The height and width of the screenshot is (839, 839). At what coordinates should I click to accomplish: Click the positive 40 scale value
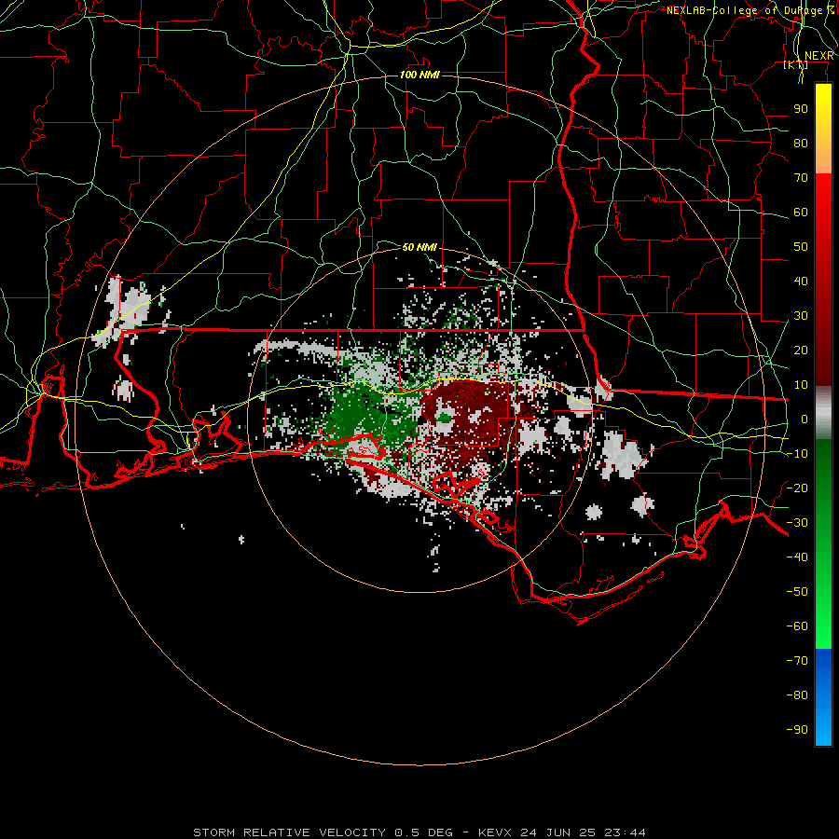tap(801, 281)
